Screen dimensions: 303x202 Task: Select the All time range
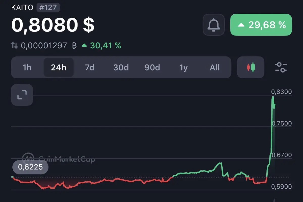pos(215,68)
